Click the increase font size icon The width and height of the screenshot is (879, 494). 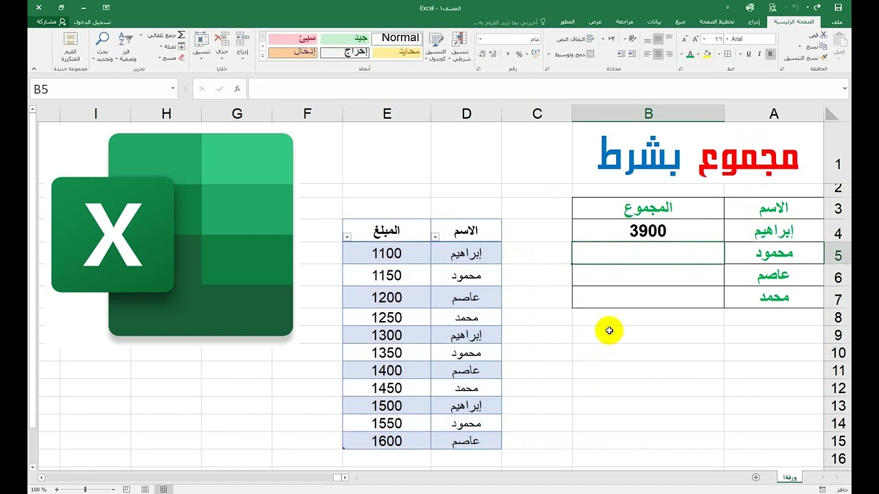point(695,39)
